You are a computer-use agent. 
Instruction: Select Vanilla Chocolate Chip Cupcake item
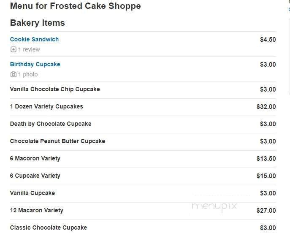click(x=55, y=89)
